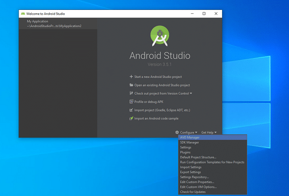
Task: Select AVD Manager from Configure menu
Action: 190,138
